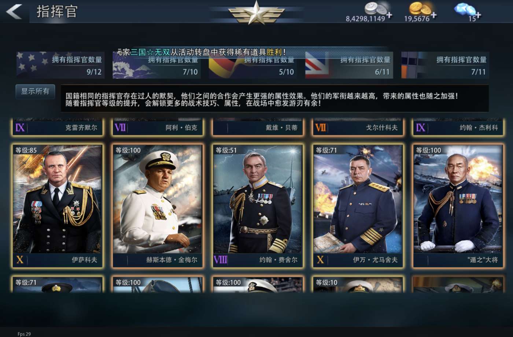This screenshot has height=337, width=513.
Task: Select the 7/11 commander nation filter
Action: (x=445, y=65)
